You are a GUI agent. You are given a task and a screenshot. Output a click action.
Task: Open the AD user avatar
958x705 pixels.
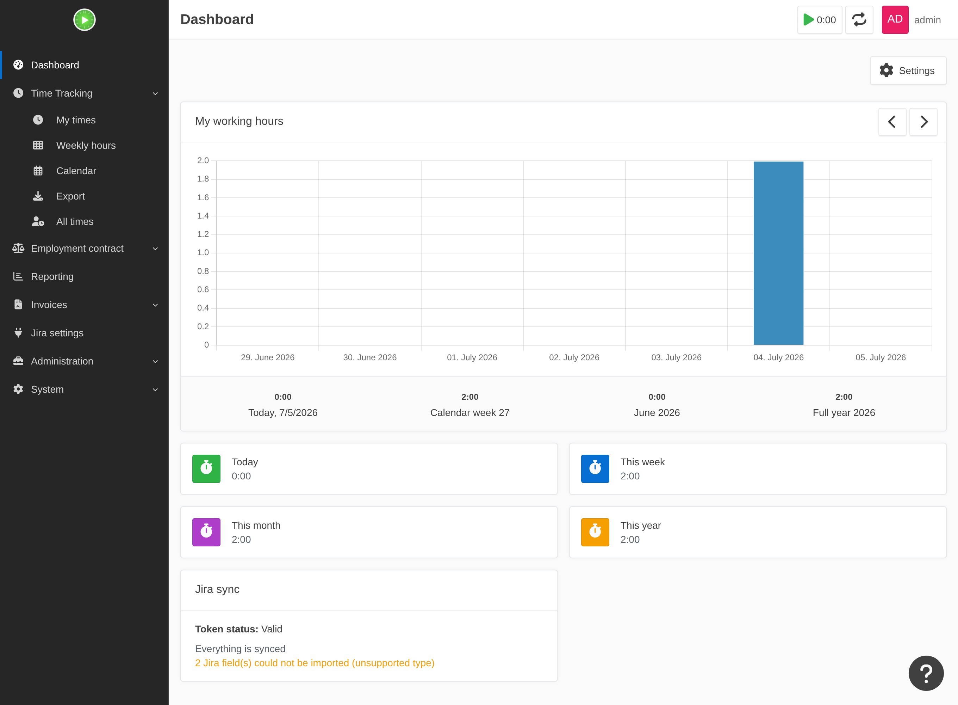coord(895,20)
